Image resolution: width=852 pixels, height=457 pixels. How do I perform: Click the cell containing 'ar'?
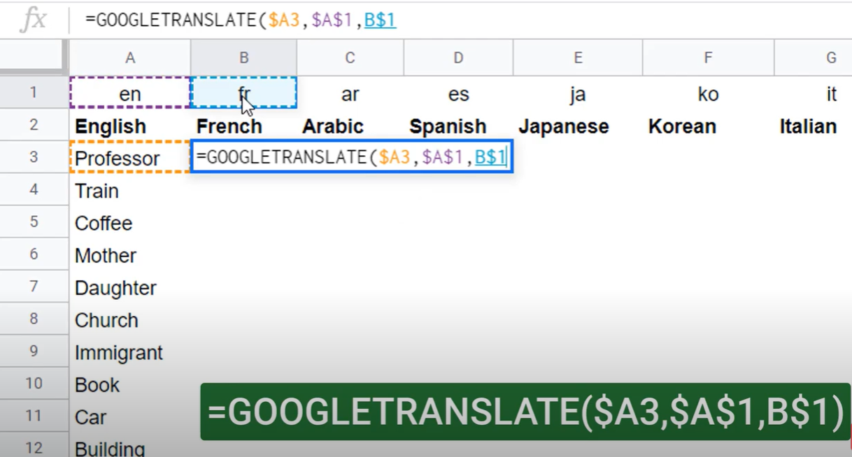coord(350,93)
